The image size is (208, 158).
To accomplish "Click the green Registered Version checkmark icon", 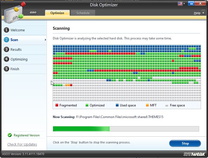I will tap(10, 135).
